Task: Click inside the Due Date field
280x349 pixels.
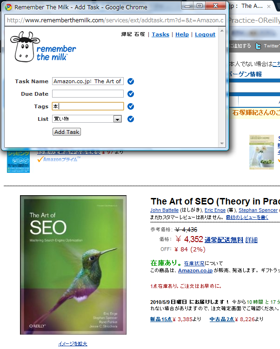Action: coord(88,94)
